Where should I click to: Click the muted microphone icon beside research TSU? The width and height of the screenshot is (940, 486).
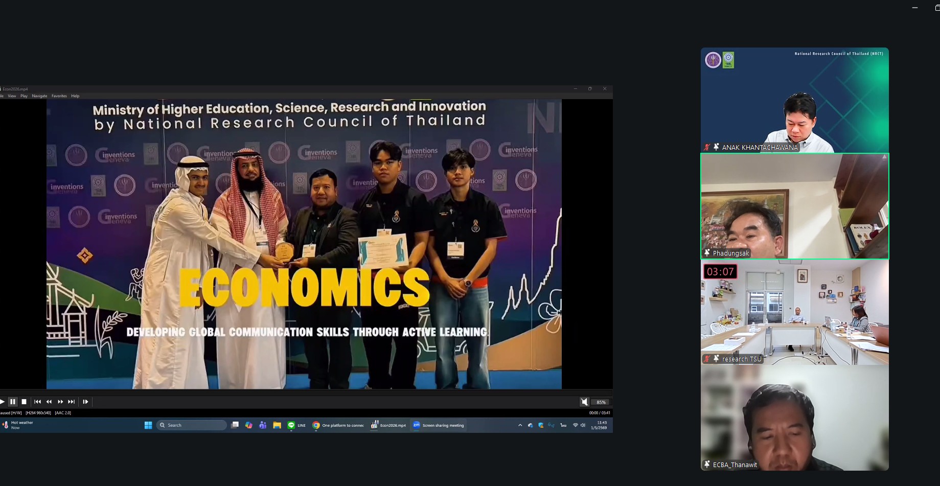(x=707, y=359)
